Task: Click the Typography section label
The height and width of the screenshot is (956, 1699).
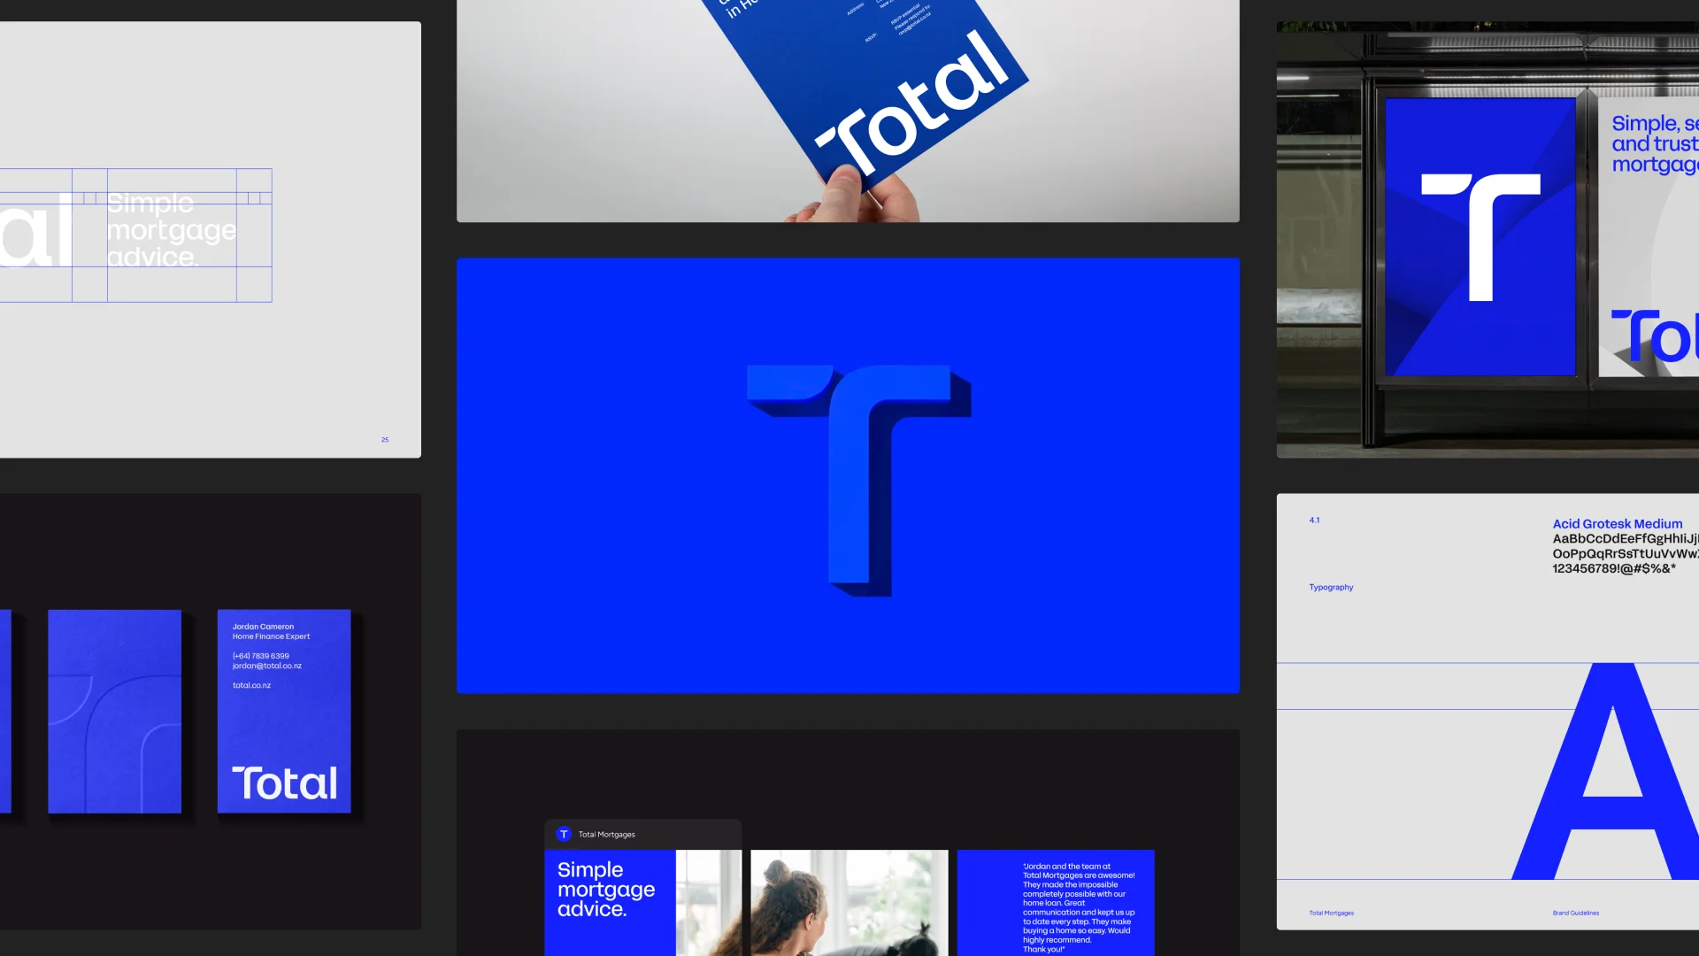Action: pos(1331,587)
